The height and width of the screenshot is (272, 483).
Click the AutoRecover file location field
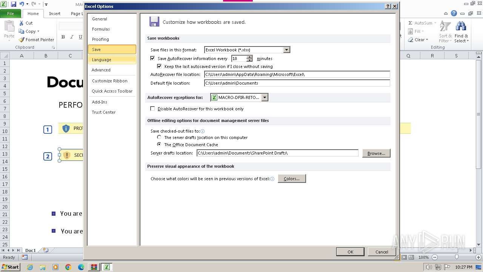coord(297,74)
